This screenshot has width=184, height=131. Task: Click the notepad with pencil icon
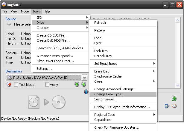pyautogui.click(x=167, y=106)
